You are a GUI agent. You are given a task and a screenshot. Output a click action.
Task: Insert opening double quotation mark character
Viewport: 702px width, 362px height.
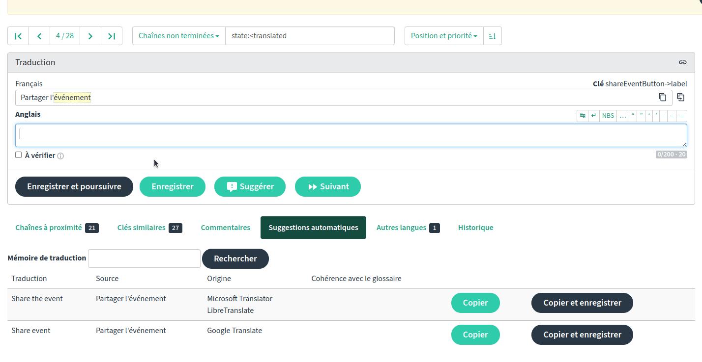click(x=633, y=116)
